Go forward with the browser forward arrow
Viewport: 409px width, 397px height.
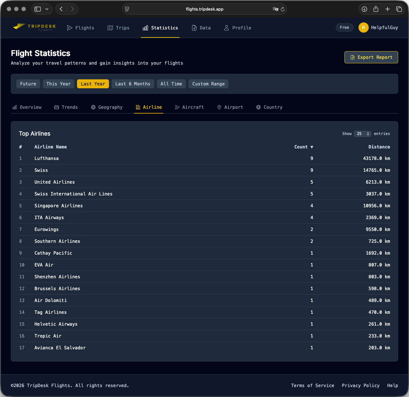pyautogui.click(x=73, y=9)
